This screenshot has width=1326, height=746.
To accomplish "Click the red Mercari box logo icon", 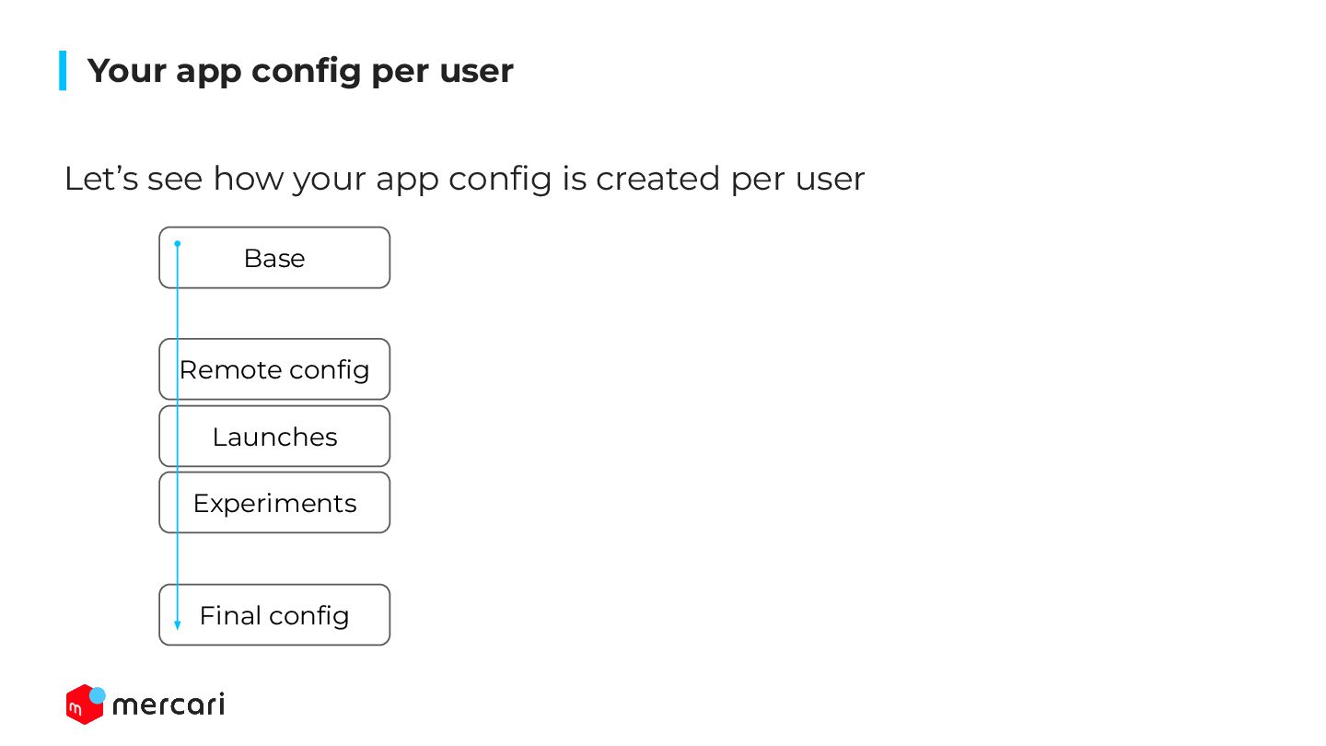I will pyautogui.click(x=84, y=705).
